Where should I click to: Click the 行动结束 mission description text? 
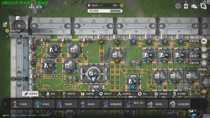[25, 36]
